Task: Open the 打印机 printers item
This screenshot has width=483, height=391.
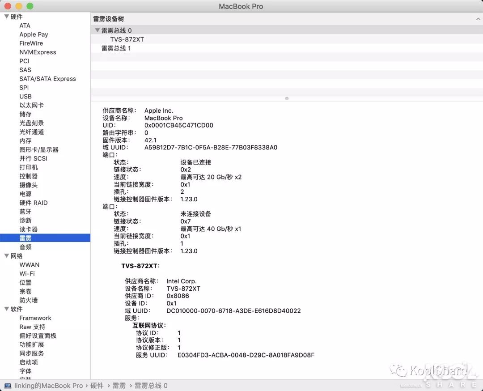Action: (x=28, y=167)
